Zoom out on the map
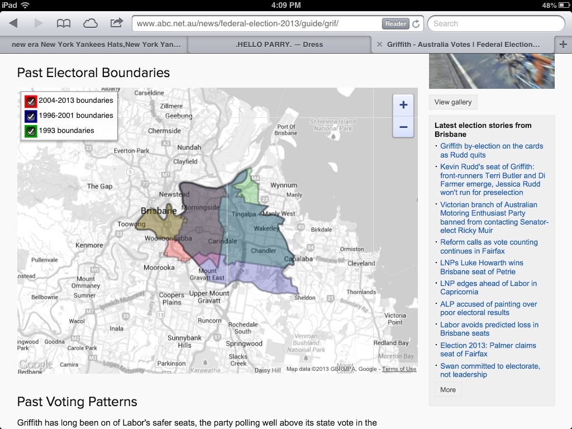Screen dimensions: 572x429 click(x=403, y=127)
